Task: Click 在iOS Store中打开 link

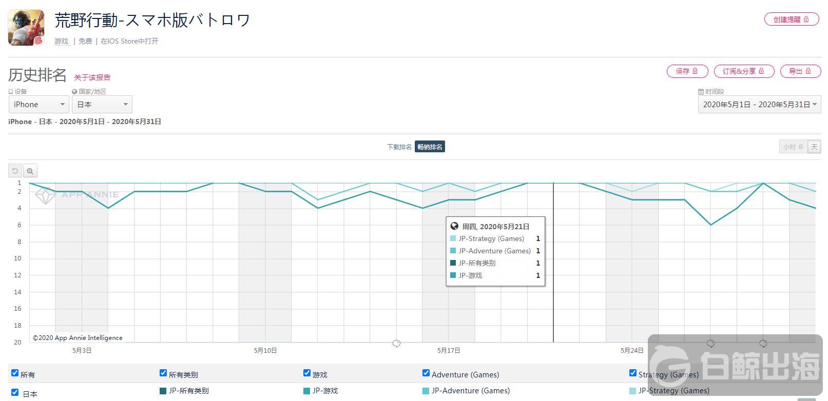Action: click(x=129, y=41)
